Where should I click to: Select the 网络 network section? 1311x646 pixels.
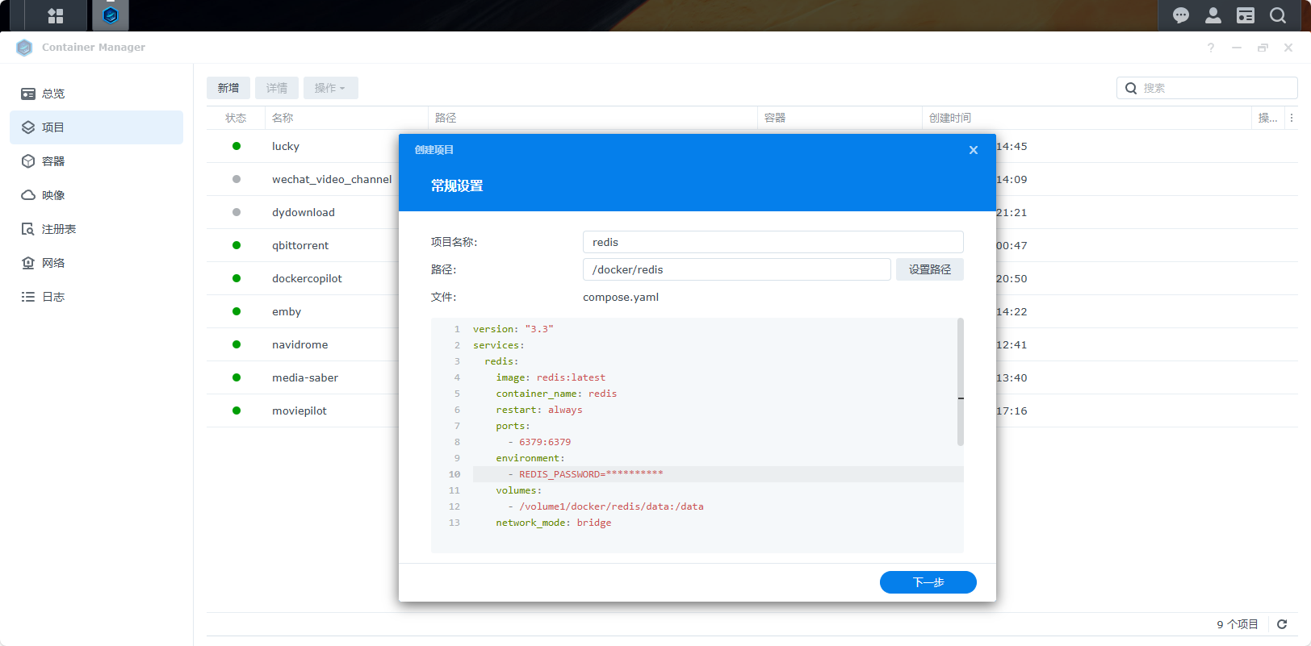click(x=53, y=263)
